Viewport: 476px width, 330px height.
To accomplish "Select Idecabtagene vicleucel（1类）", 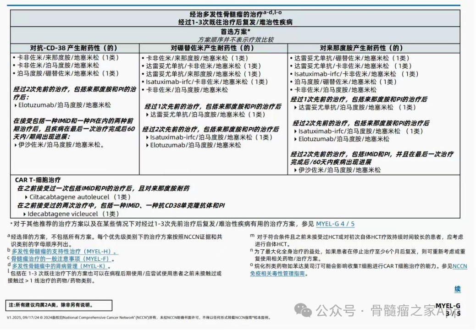I will tap(73, 214).
